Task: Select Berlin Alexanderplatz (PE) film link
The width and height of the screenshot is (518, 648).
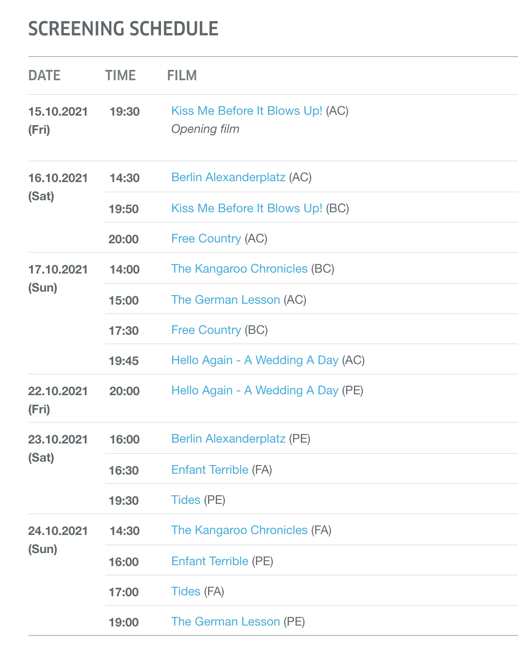Action: [x=228, y=439]
